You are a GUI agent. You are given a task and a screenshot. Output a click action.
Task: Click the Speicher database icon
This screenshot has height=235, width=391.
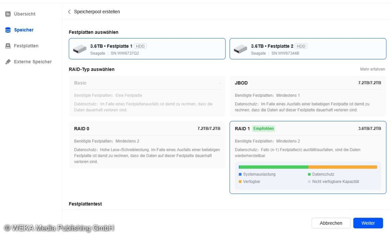(x=8, y=30)
